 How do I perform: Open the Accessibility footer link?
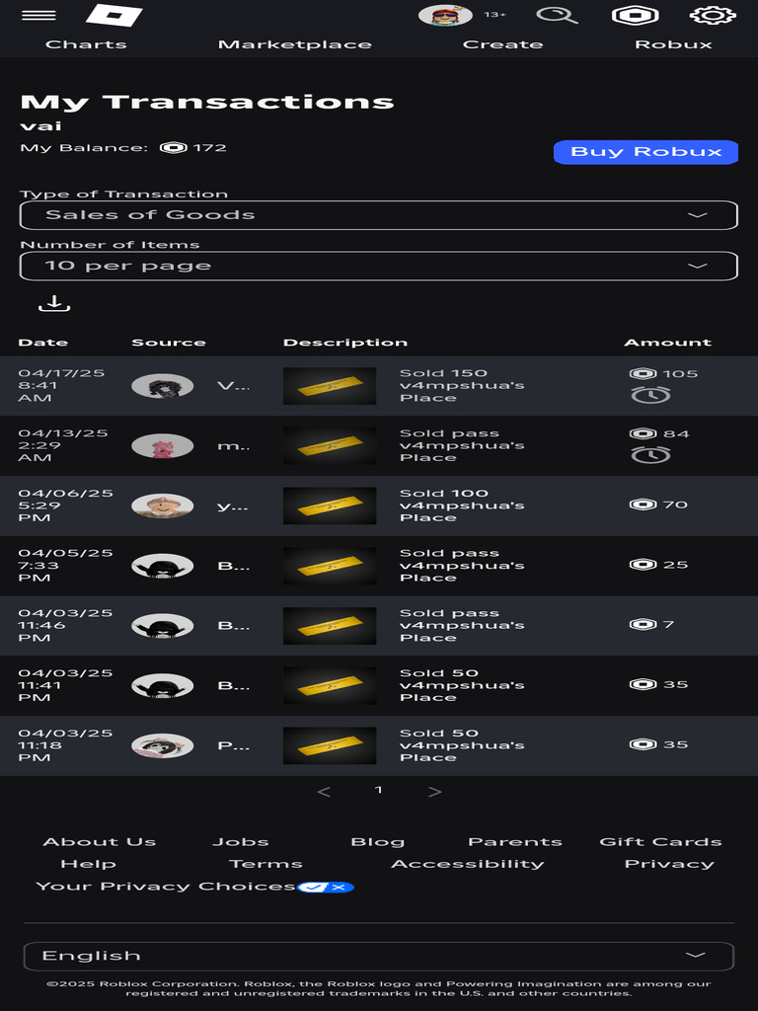coord(468,865)
